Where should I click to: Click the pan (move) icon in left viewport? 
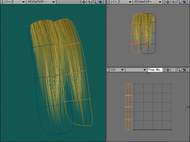point(84,2)
